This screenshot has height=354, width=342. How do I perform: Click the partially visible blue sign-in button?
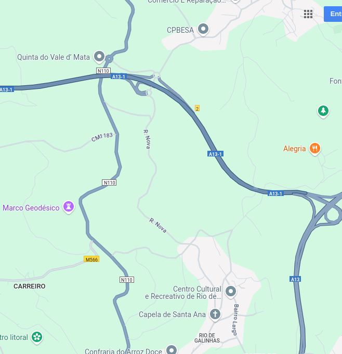click(x=333, y=14)
